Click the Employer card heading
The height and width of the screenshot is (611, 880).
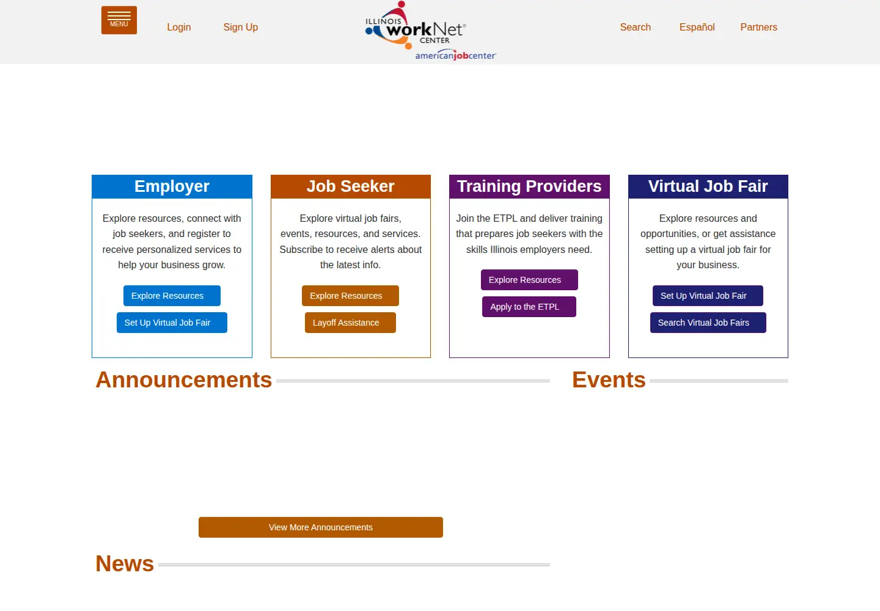click(x=172, y=186)
